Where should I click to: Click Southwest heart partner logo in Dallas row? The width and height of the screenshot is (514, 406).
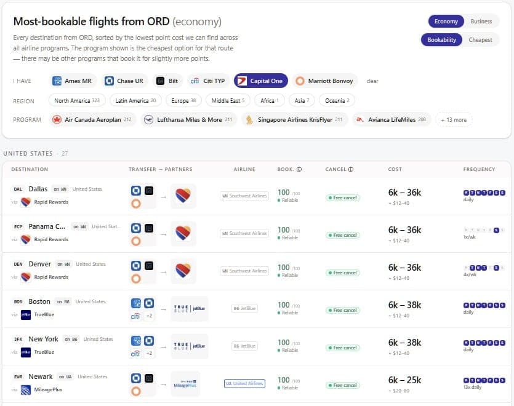click(183, 196)
